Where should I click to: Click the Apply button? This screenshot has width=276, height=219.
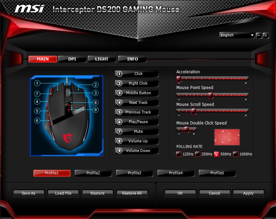coord(248,193)
